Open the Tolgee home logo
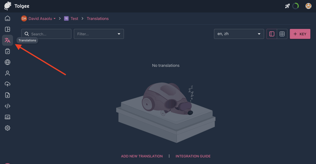Image resolution: width=316 pixels, height=164 pixels. pos(8,6)
